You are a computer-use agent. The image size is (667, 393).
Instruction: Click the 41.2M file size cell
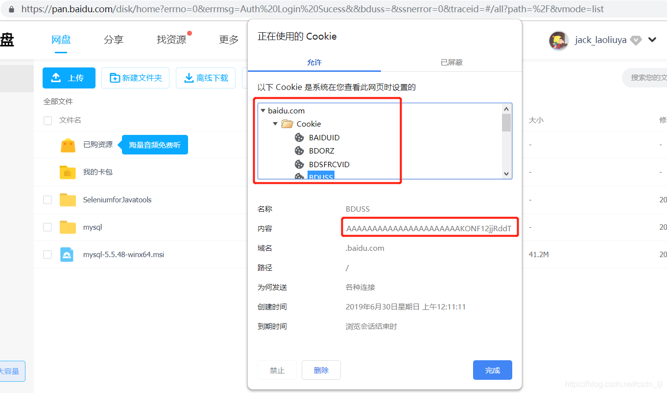click(x=539, y=255)
